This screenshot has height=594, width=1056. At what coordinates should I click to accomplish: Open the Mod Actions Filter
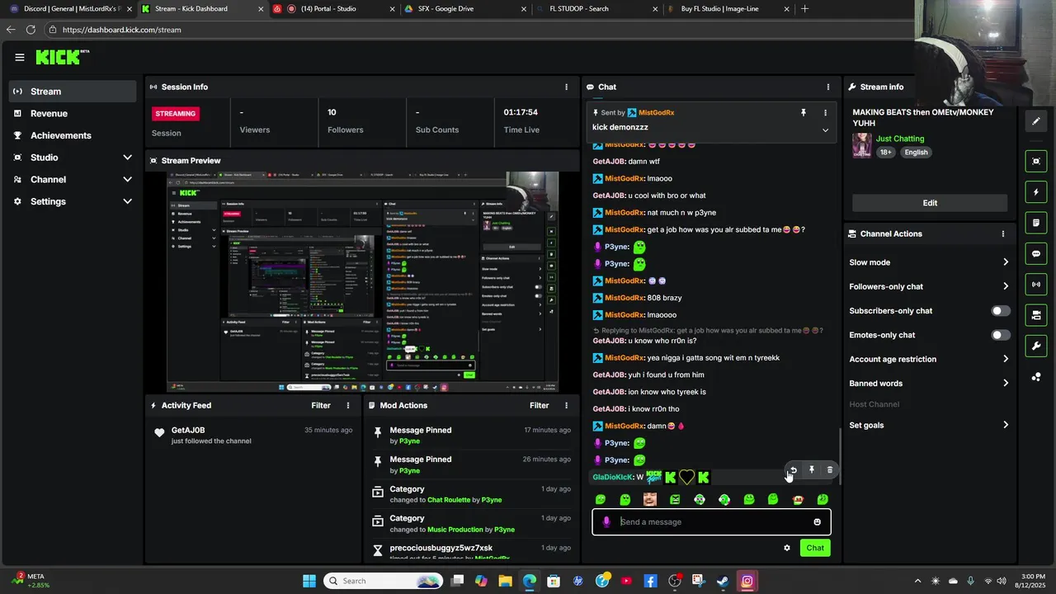pyautogui.click(x=539, y=405)
